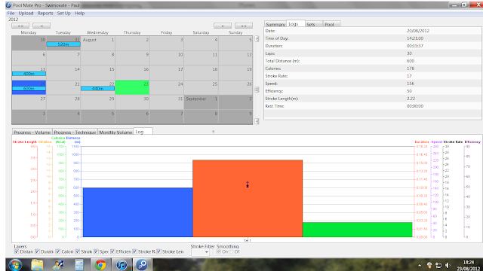The image size is (483, 271).
Task: Open the Stroke Filter dropdown
Action: coord(200,252)
